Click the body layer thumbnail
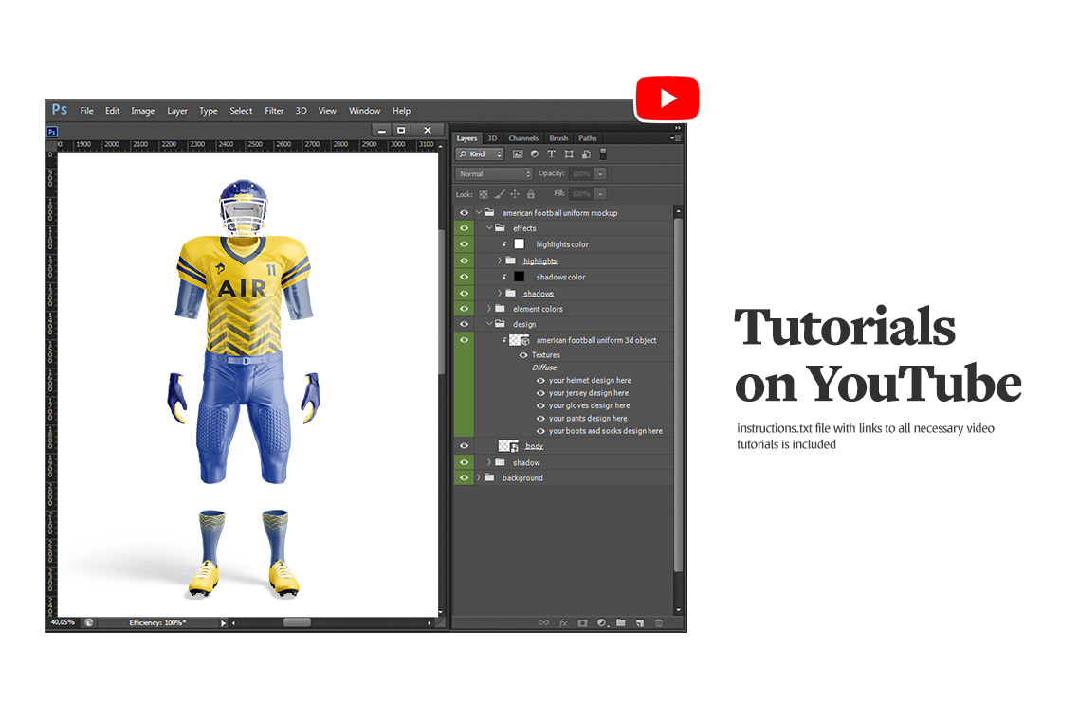 click(508, 446)
